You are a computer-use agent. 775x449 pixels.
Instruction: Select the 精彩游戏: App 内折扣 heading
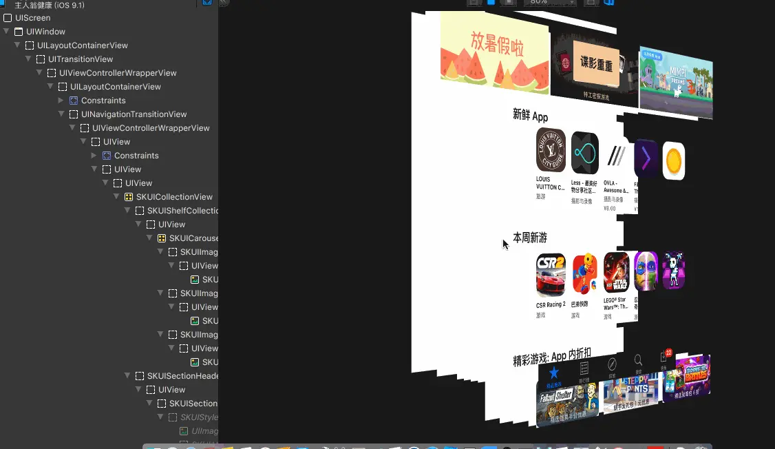coord(551,357)
